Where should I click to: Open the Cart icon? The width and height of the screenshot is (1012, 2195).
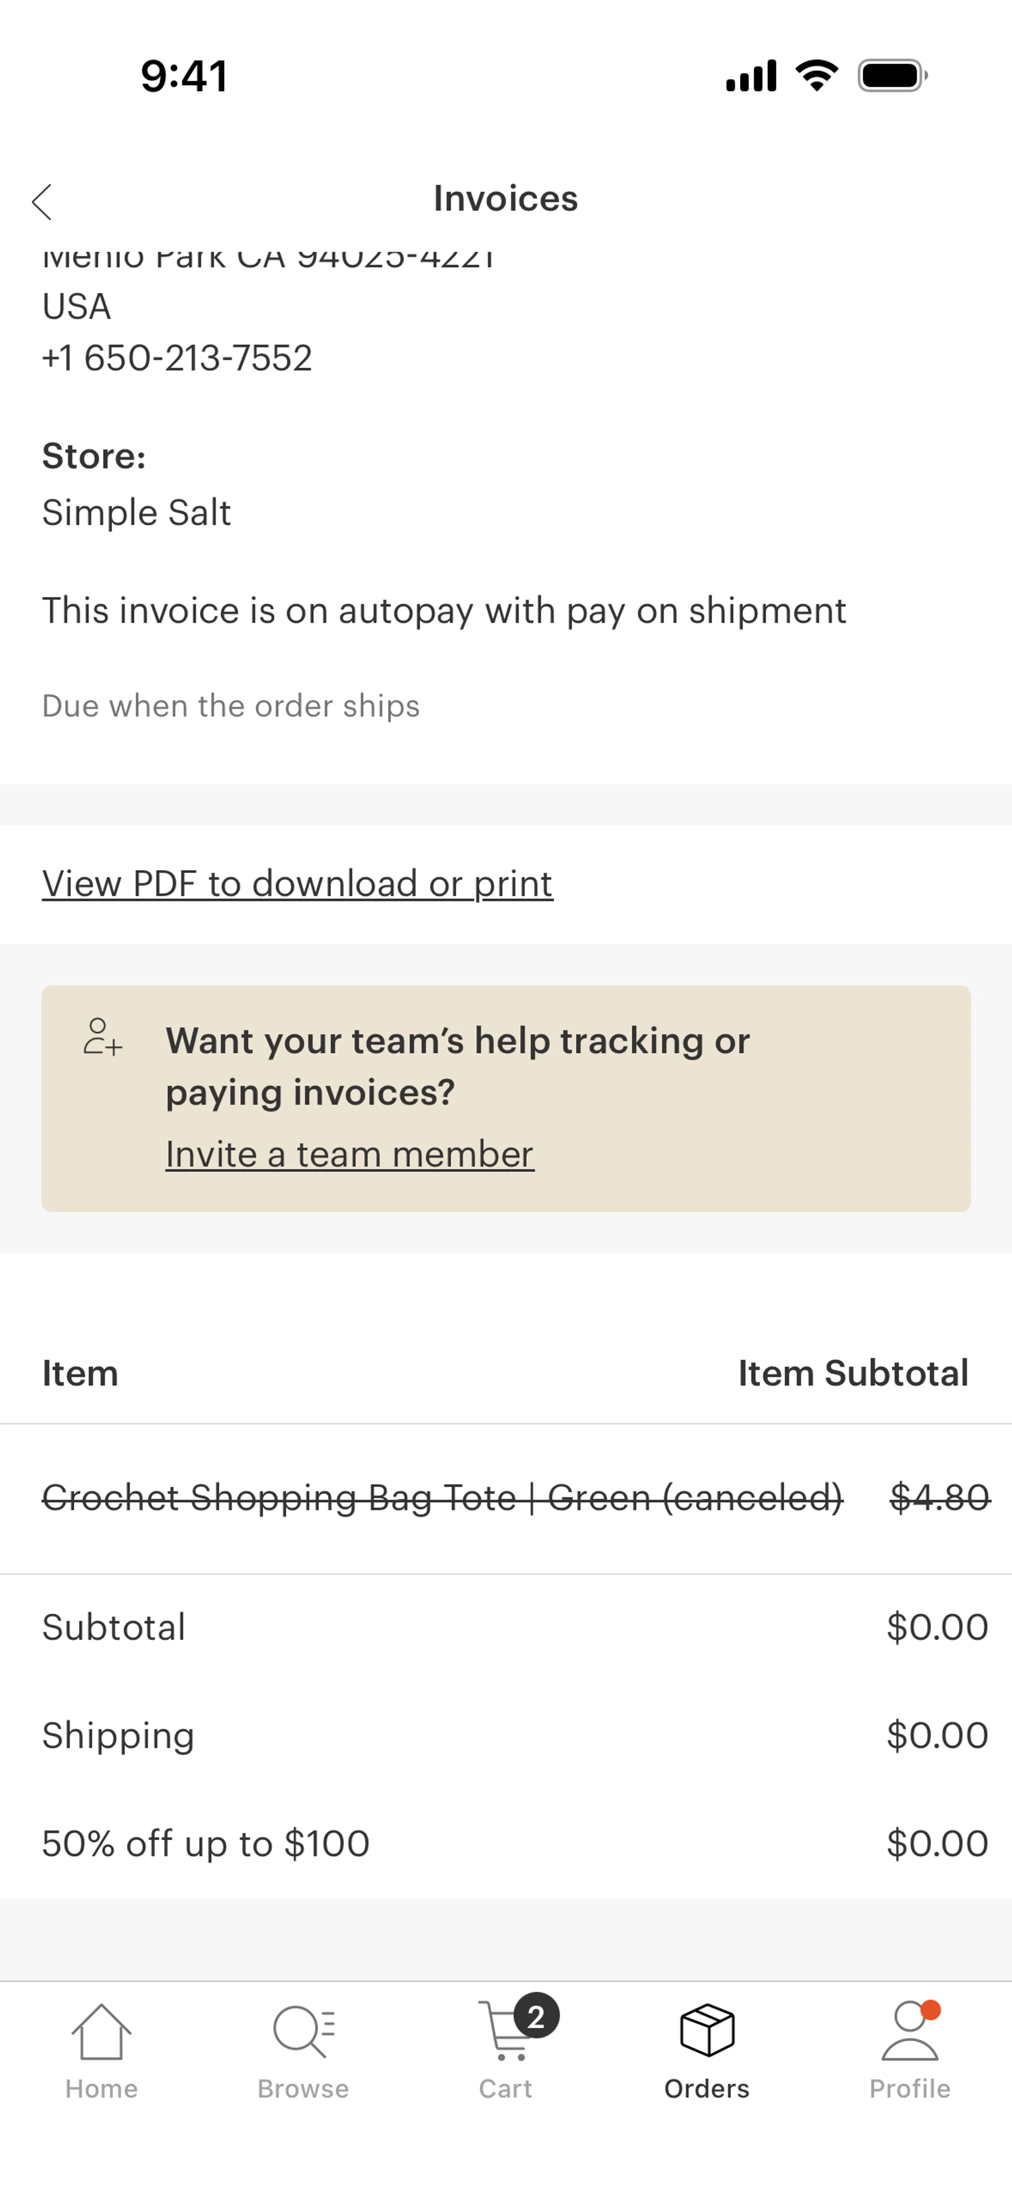(504, 2034)
